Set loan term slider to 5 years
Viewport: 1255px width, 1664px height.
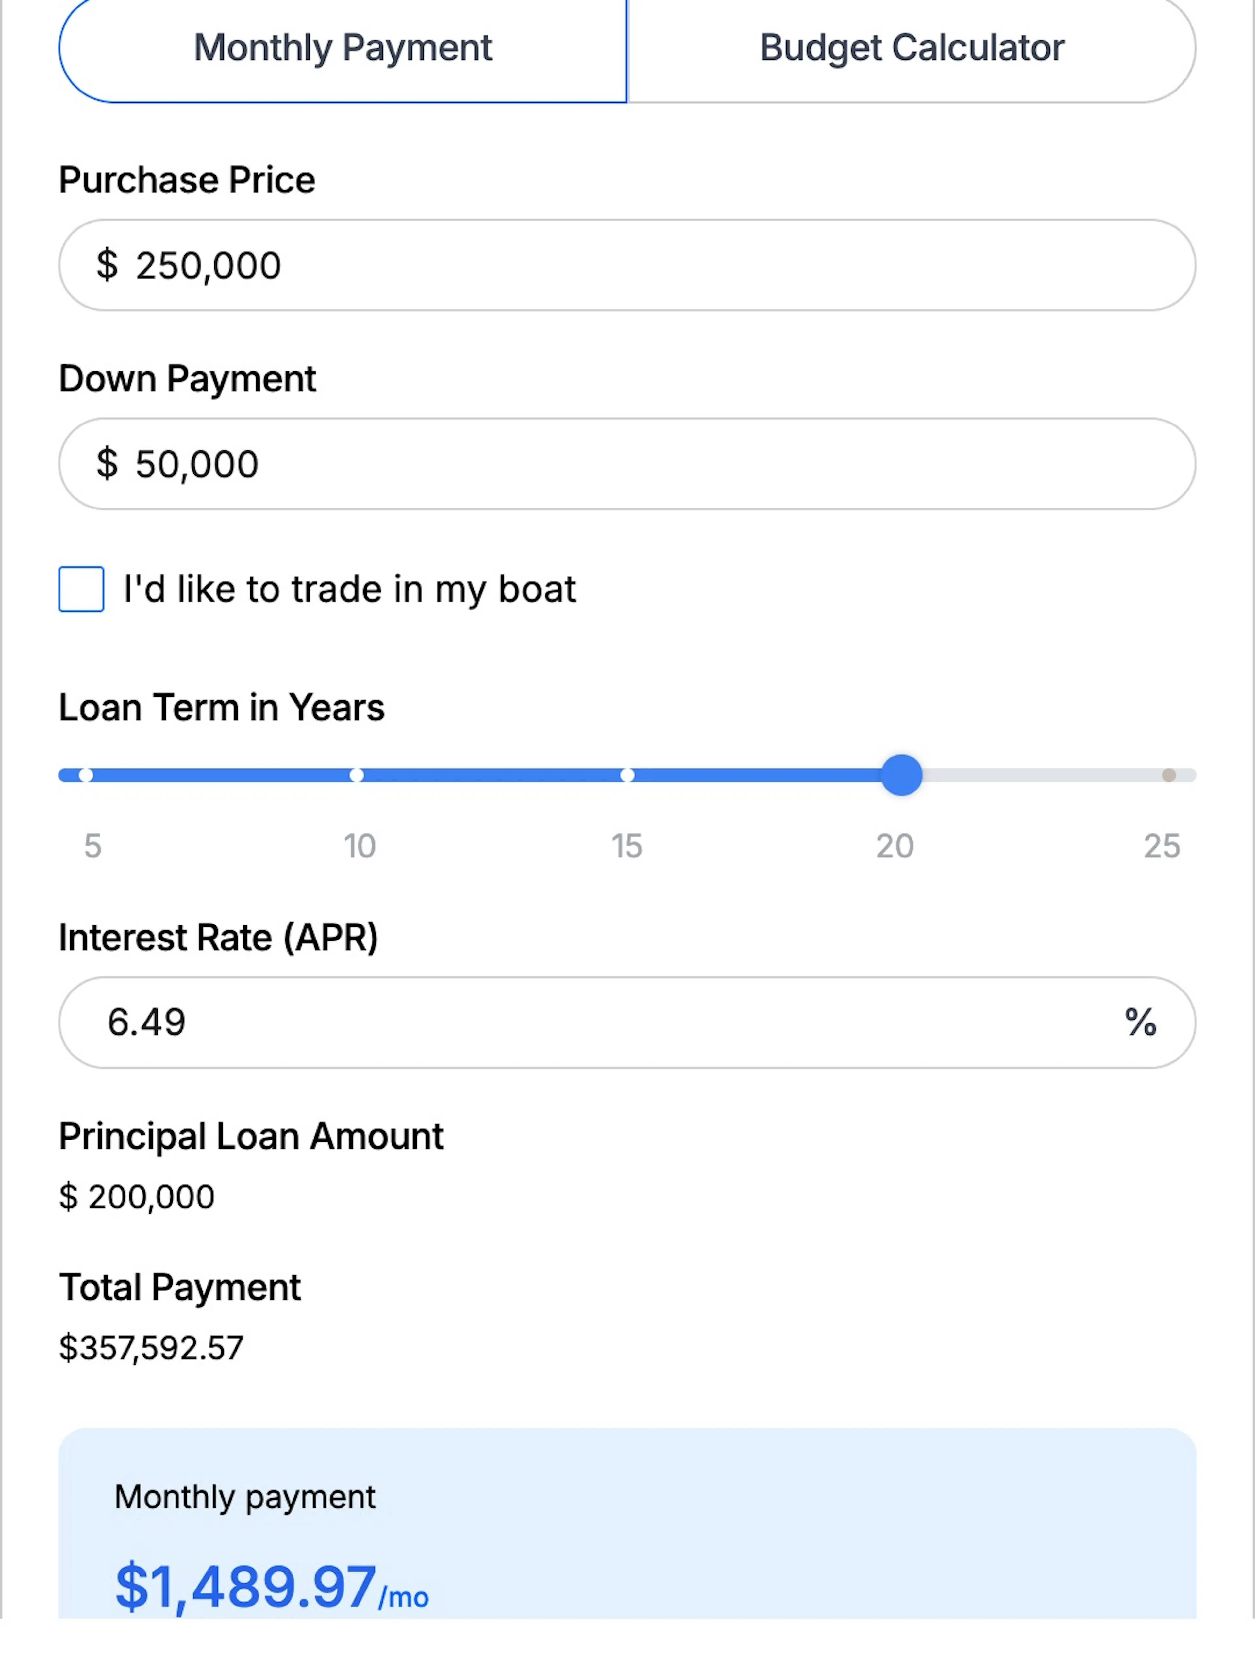86,775
